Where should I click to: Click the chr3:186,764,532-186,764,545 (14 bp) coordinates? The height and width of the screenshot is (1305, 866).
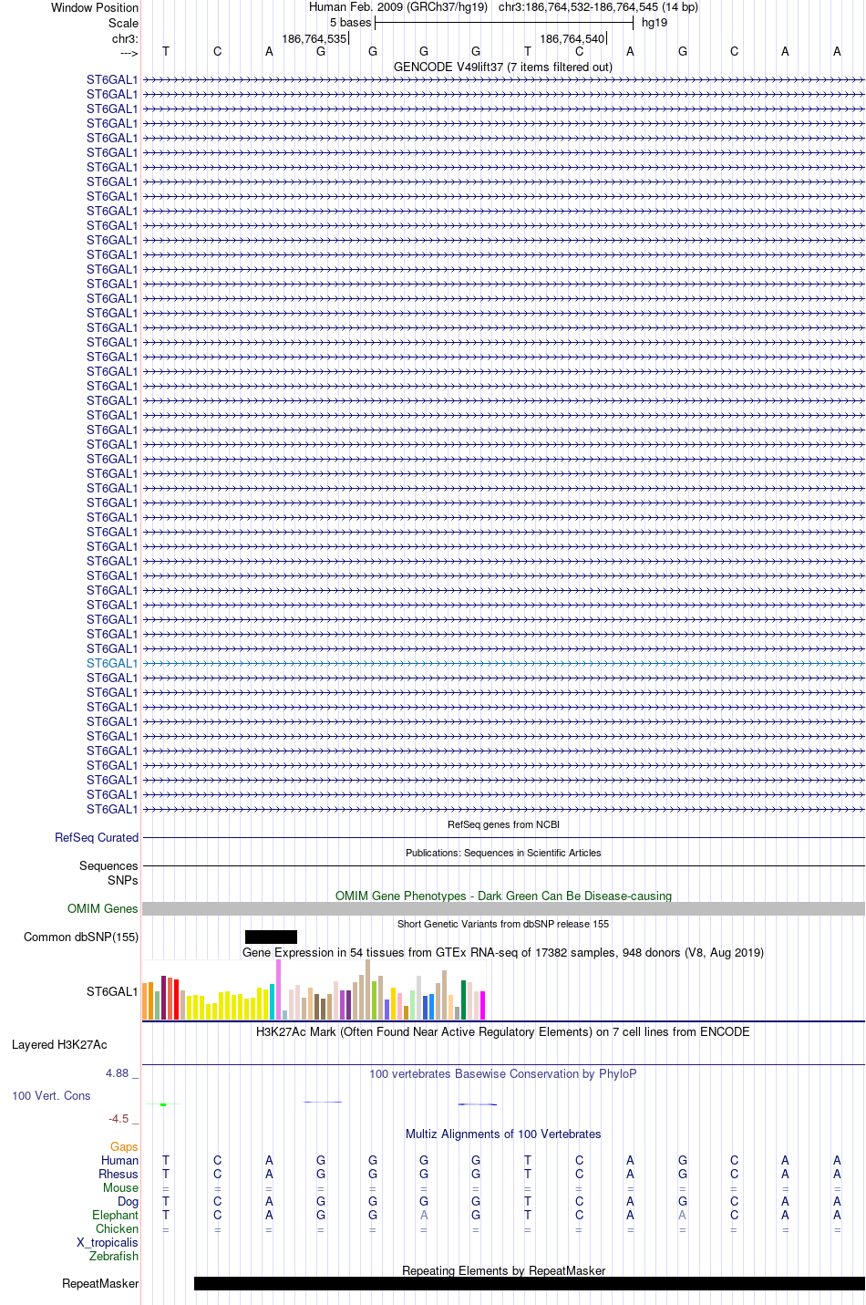coord(598,7)
